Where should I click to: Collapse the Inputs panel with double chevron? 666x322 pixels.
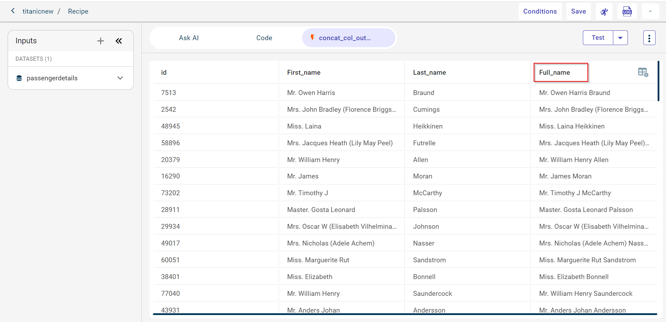pyautogui.click(x=119, y=41)
